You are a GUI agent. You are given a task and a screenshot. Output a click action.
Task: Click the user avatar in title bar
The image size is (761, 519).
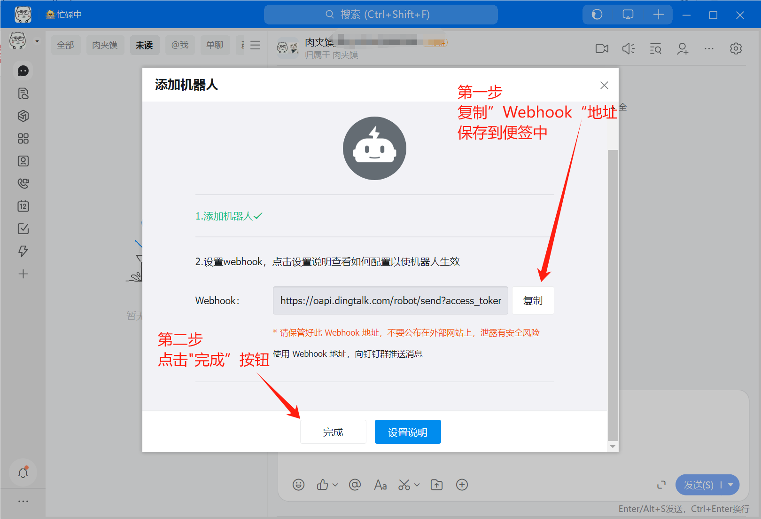(x=23, y=15)
